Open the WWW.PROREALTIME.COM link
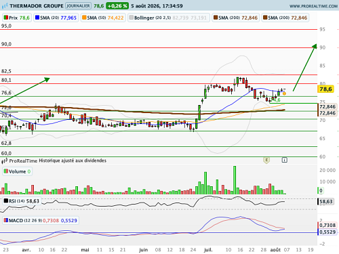339x254 pixels. 313,6
